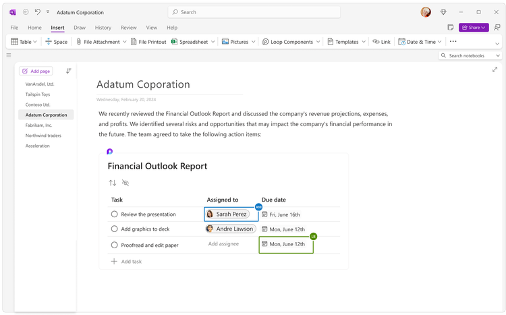
Task: Complete the Proofread and edit paper task
Action: point(114,245)
